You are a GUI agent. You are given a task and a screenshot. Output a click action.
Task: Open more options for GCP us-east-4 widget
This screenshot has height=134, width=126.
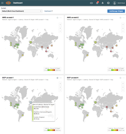click(123, 78)
